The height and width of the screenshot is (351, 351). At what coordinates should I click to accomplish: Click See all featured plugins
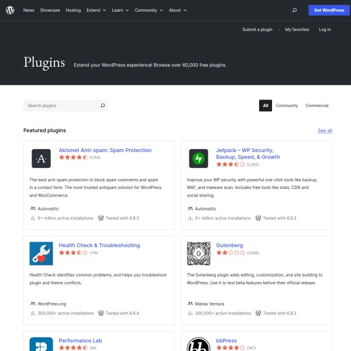[325, 130]
